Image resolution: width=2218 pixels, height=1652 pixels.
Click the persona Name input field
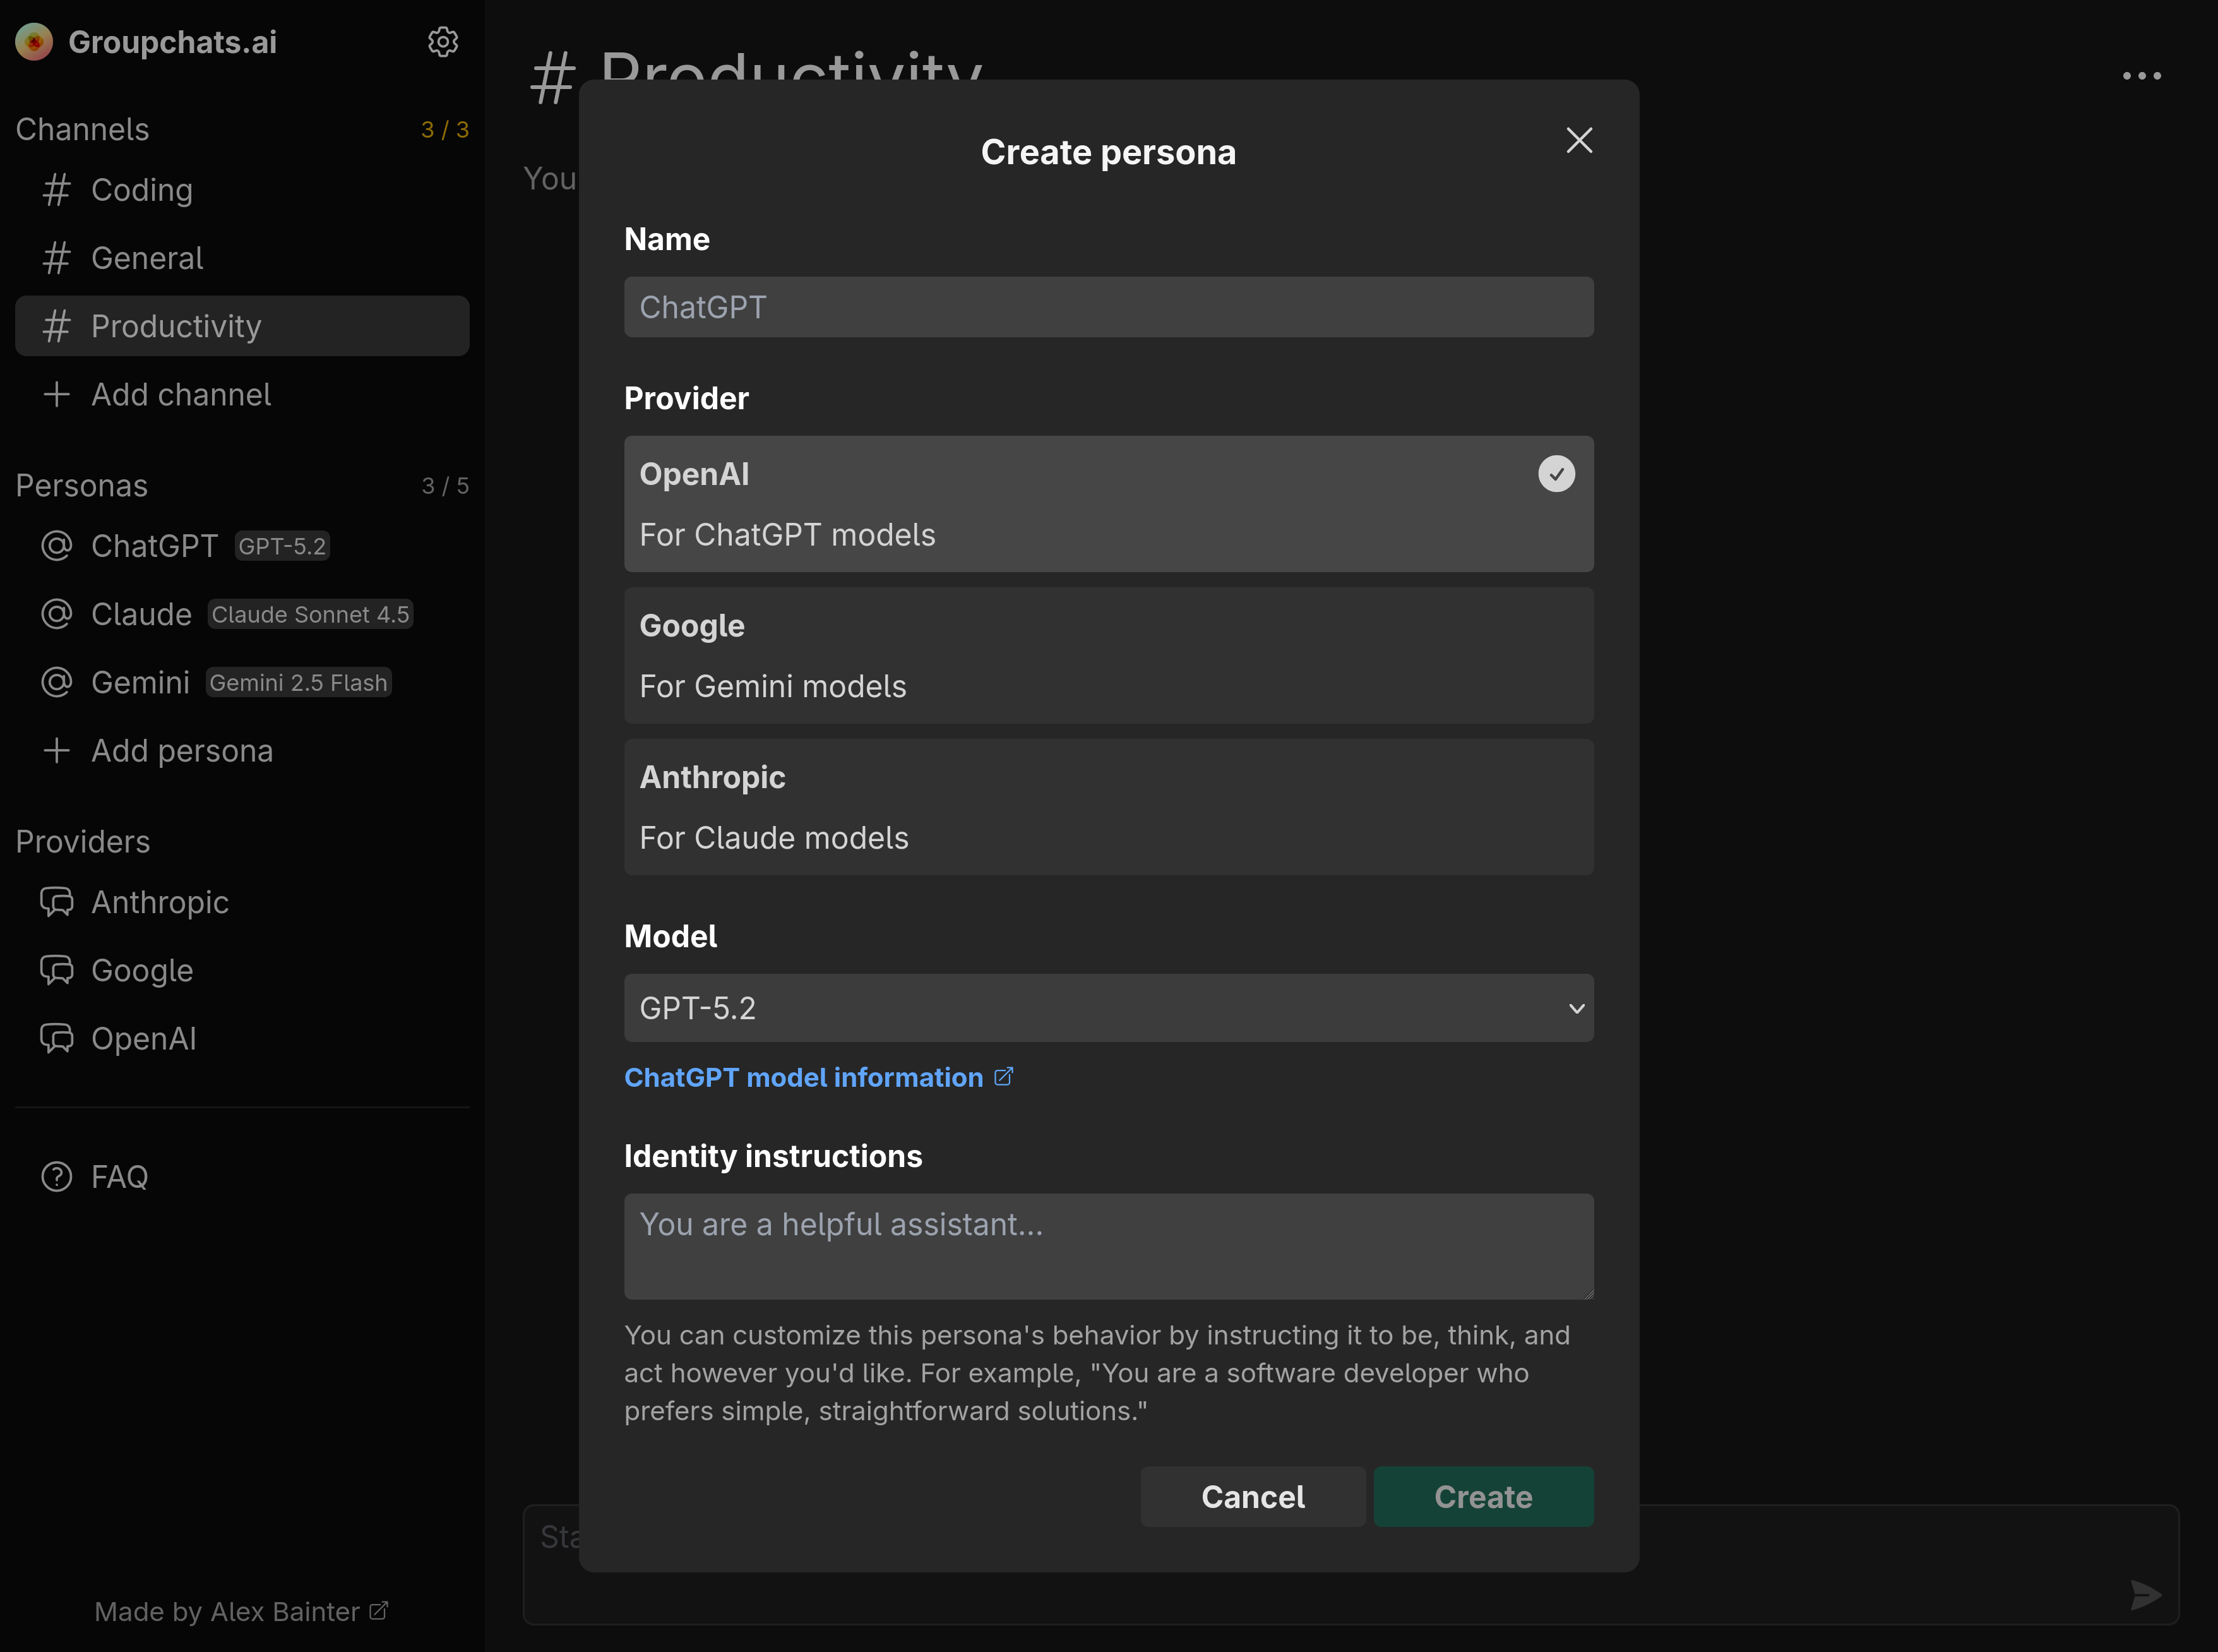click(1109, 307)
